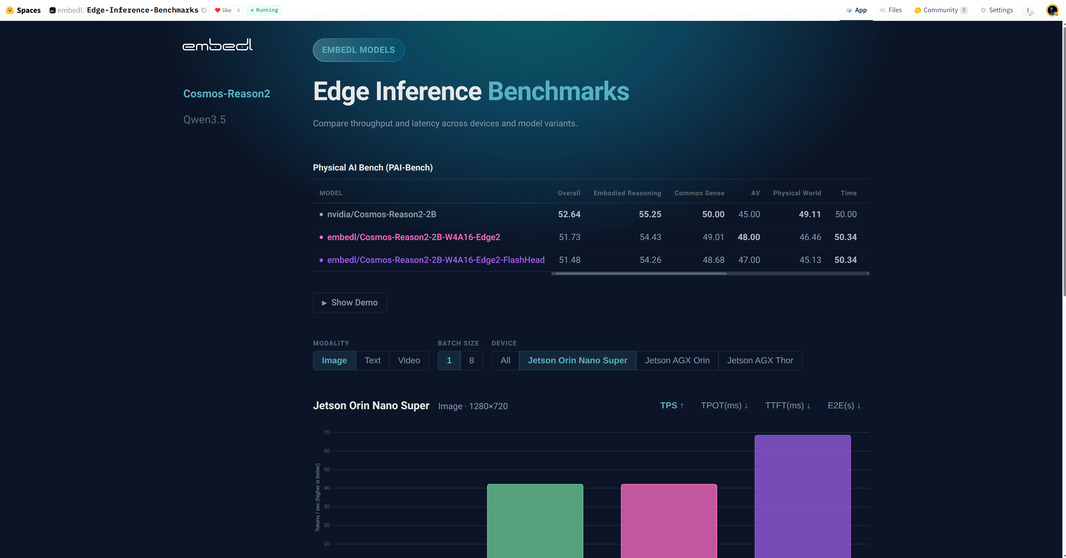Switch chart metric to TPOT(ms)
Screen dimensions: 1066x558
point(724,406)
